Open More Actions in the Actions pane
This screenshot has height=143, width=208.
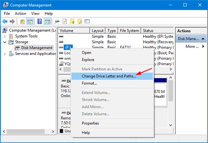click(x=192, y=46)
